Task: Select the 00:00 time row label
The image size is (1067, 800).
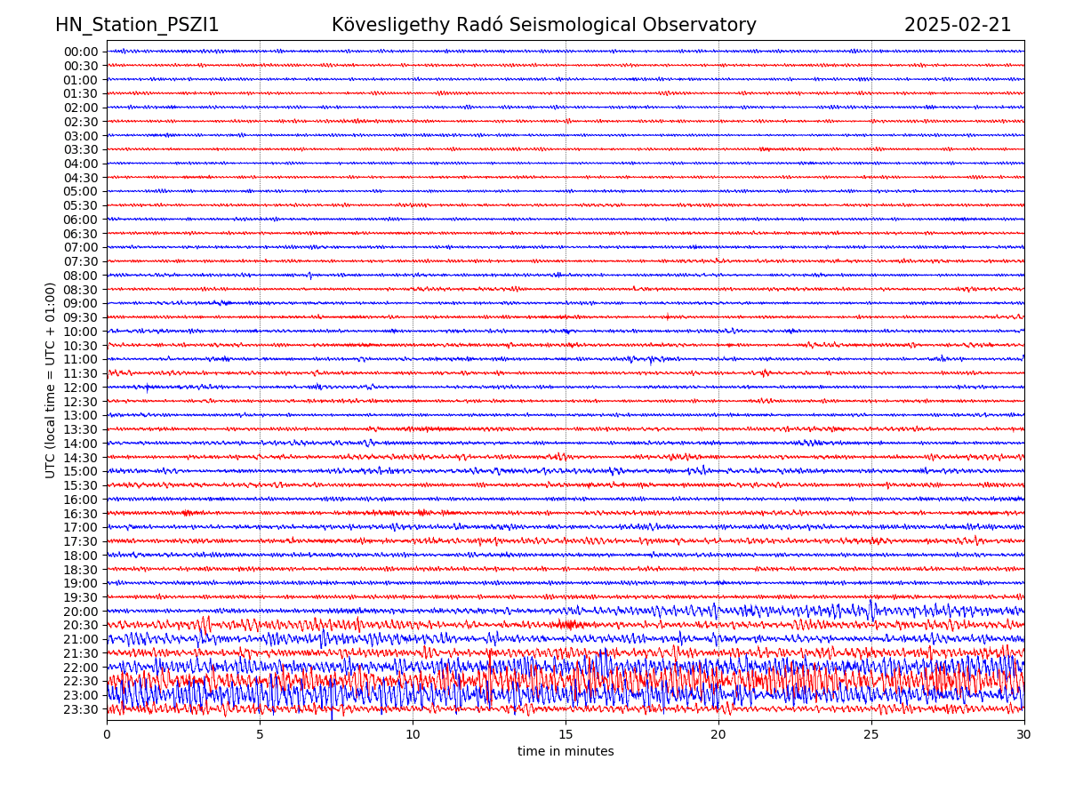Action: [x=80, y=52]
